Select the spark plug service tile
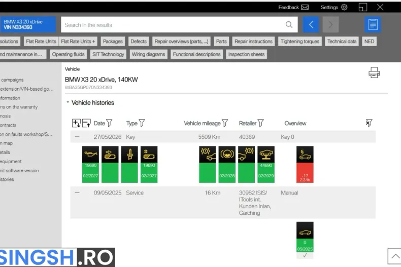 (x=129, y=164)
